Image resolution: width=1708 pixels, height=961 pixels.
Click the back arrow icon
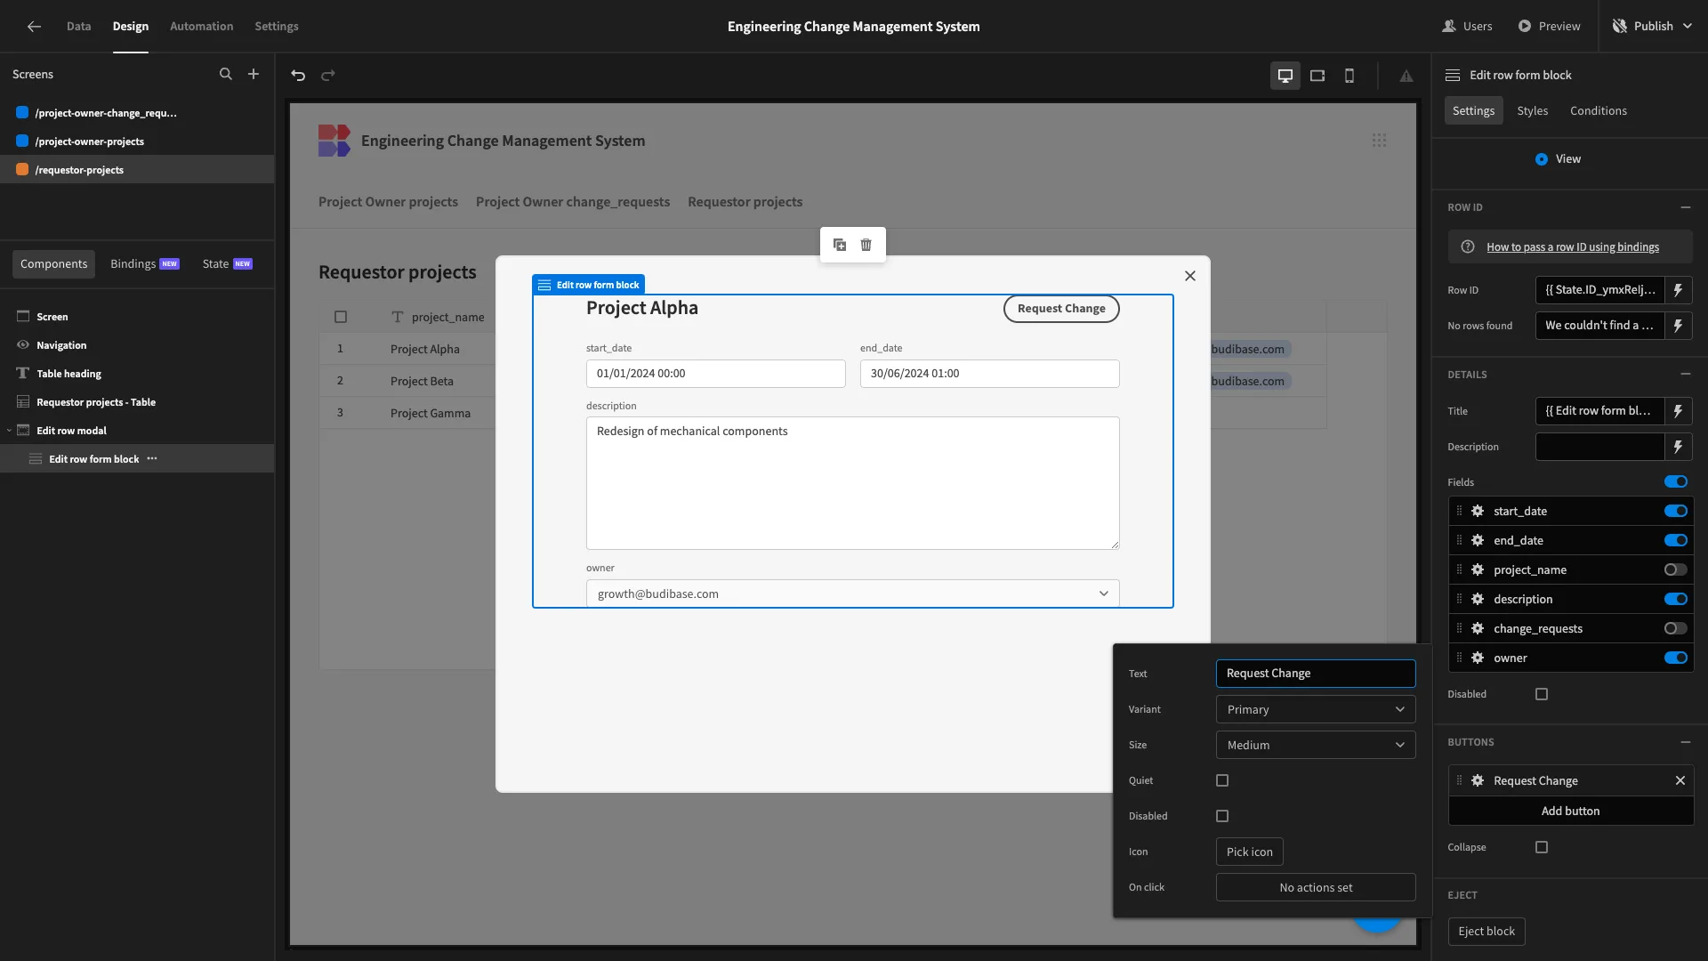pos(34,27)
